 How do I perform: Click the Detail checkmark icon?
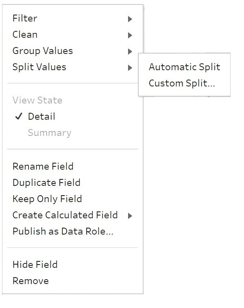click(x=18, y=116)
